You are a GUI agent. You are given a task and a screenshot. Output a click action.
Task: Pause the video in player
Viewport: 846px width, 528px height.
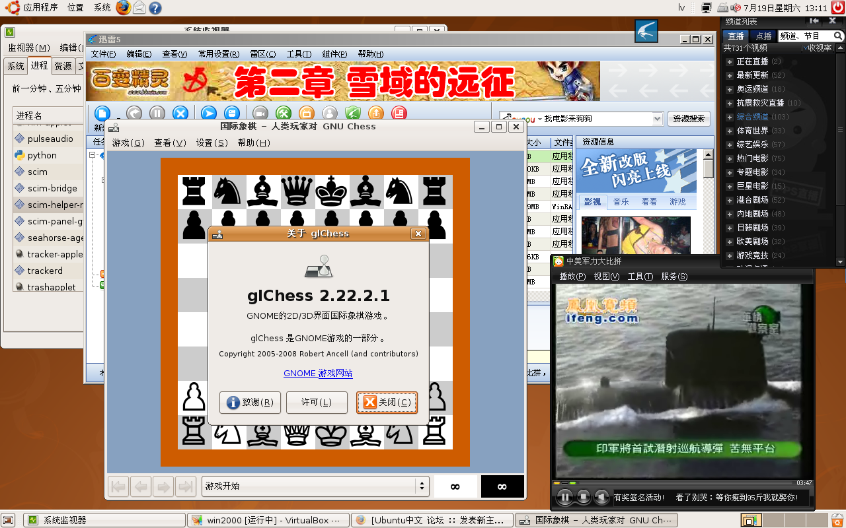564,496
